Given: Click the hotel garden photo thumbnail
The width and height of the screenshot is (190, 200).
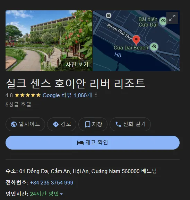Looking at the screenshot, I should coord(49,41).
